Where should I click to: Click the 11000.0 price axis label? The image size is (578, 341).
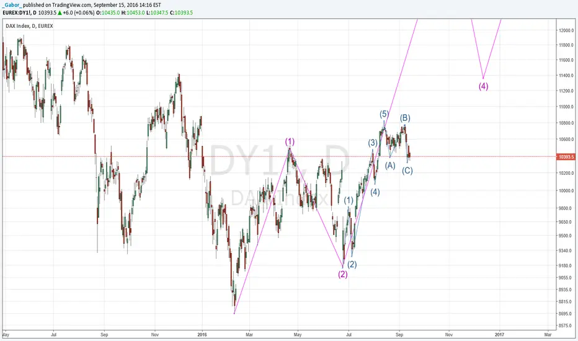(566, 107)
